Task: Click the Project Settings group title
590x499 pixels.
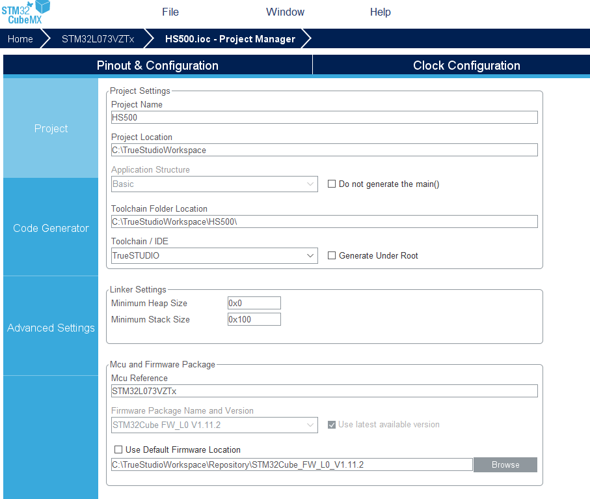Action: pyautogui.click(x=140, y=91)
